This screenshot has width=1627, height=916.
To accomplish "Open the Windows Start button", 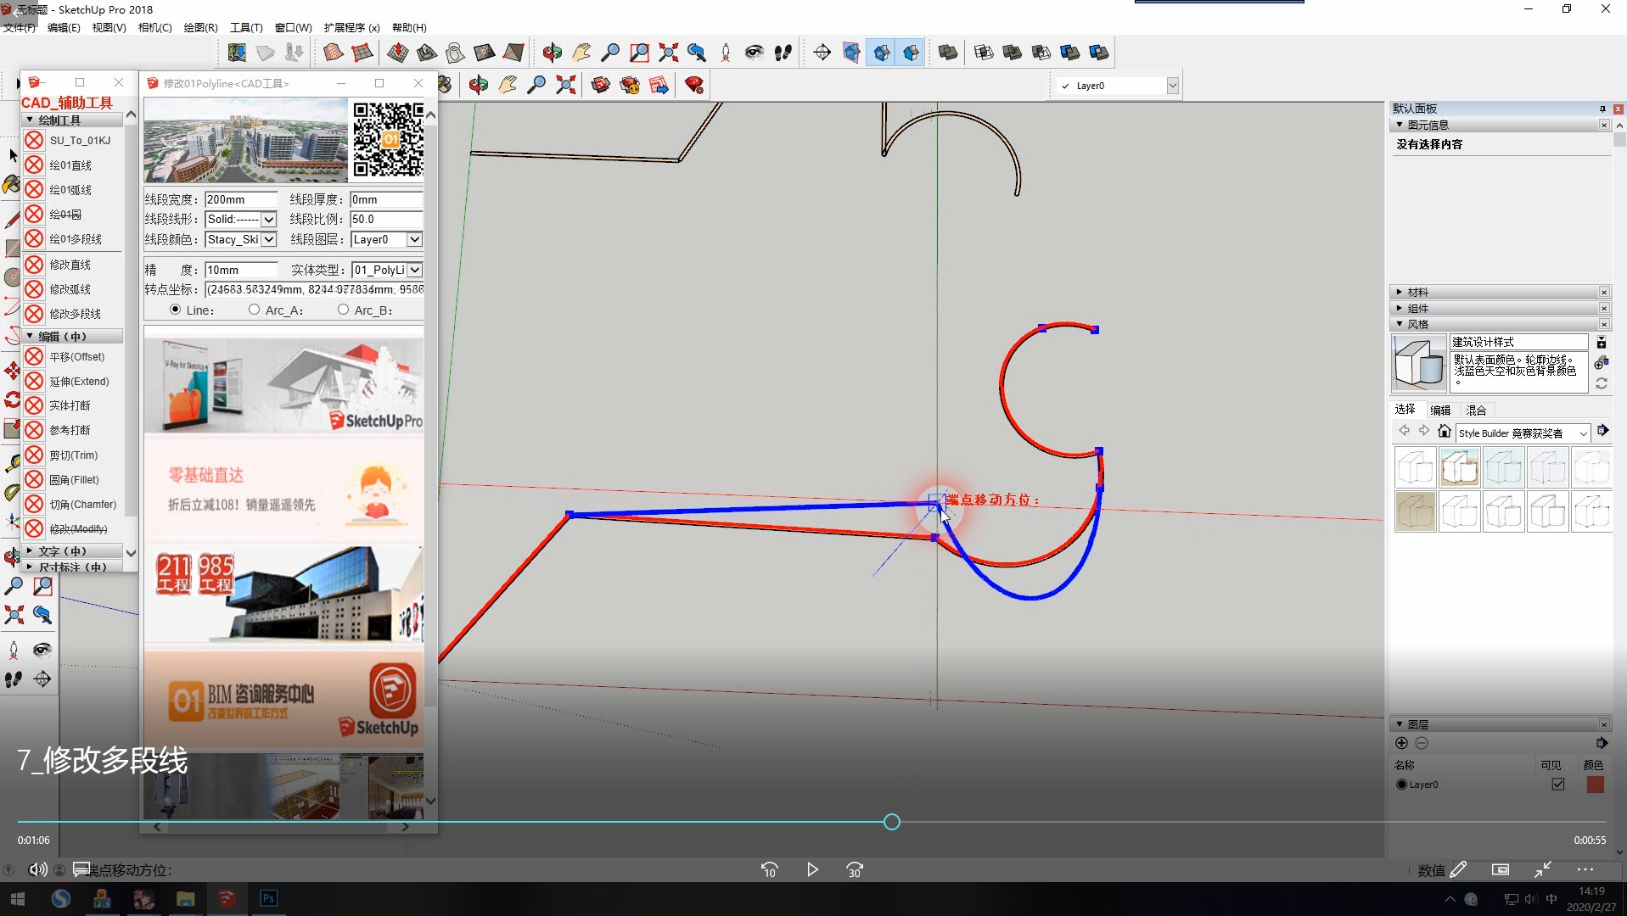I will point(17,899).
